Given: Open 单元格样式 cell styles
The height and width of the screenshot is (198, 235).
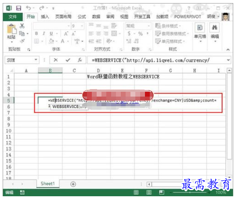Looking at the screenshot, I should (170, 41).
